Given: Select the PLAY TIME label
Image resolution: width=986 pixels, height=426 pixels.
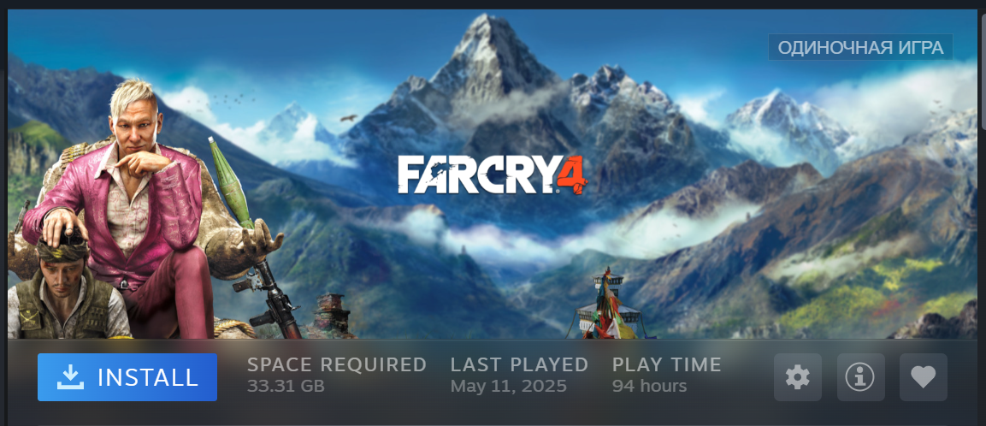Looking at the screenshot, I should [x=666, y=364].
